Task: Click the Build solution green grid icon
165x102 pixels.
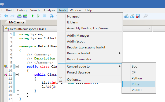Action: click(19, 16)
